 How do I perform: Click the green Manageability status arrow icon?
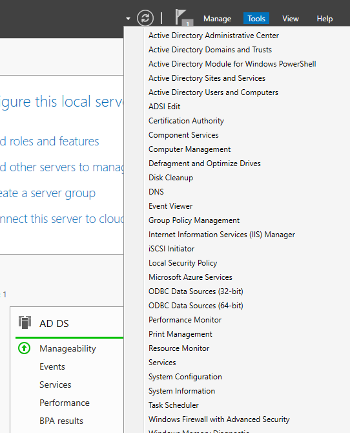click(25, 348)
